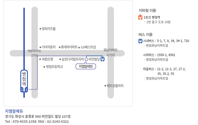The width and height of the screenshot is (198, 125).
Task: Click the 메트로플라자 landmark label
Action: coord(115,86)
